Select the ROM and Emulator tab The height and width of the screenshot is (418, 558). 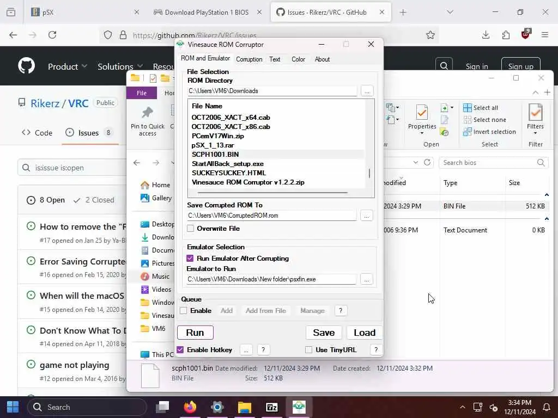[x=205, y=58]
